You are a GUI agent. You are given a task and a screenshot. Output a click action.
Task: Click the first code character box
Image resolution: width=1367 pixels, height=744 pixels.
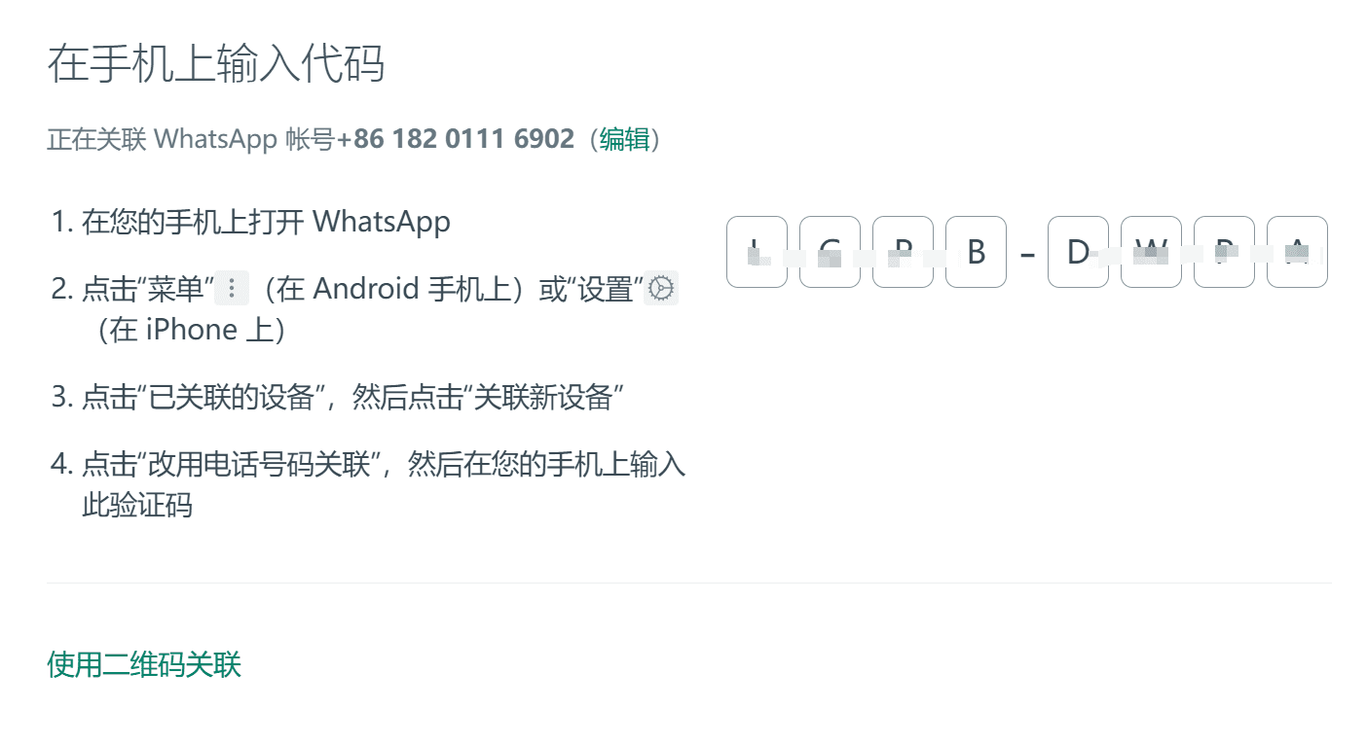(757, 252)
